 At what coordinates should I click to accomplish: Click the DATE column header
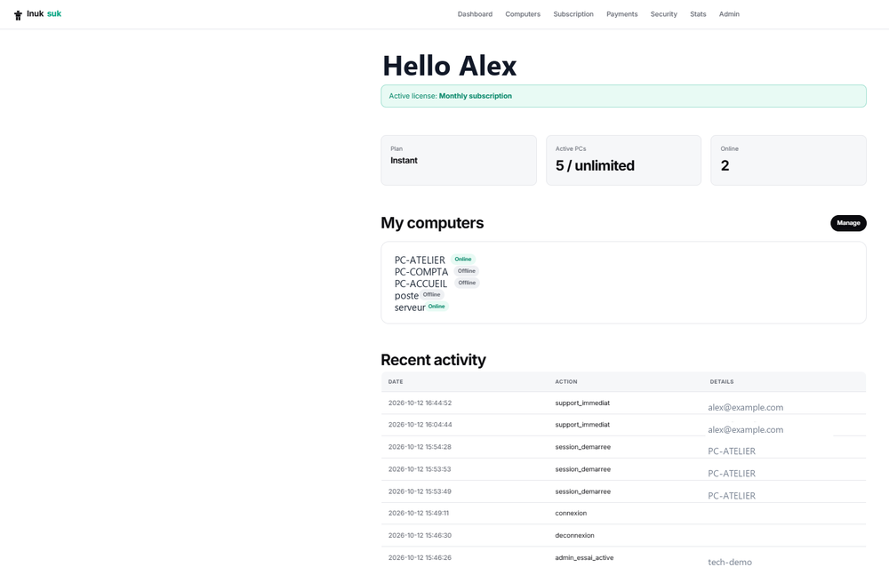[x=396, y=381]
